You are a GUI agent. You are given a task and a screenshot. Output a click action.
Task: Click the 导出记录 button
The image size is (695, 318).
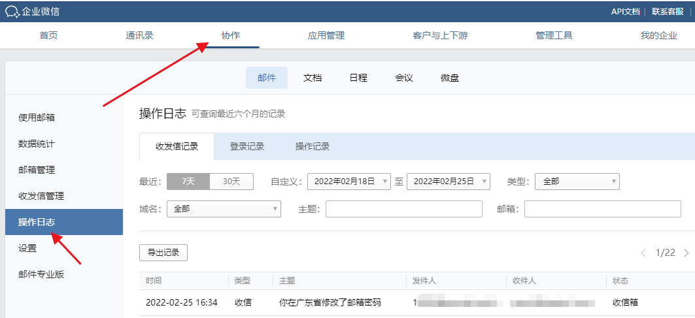[163, 253]
